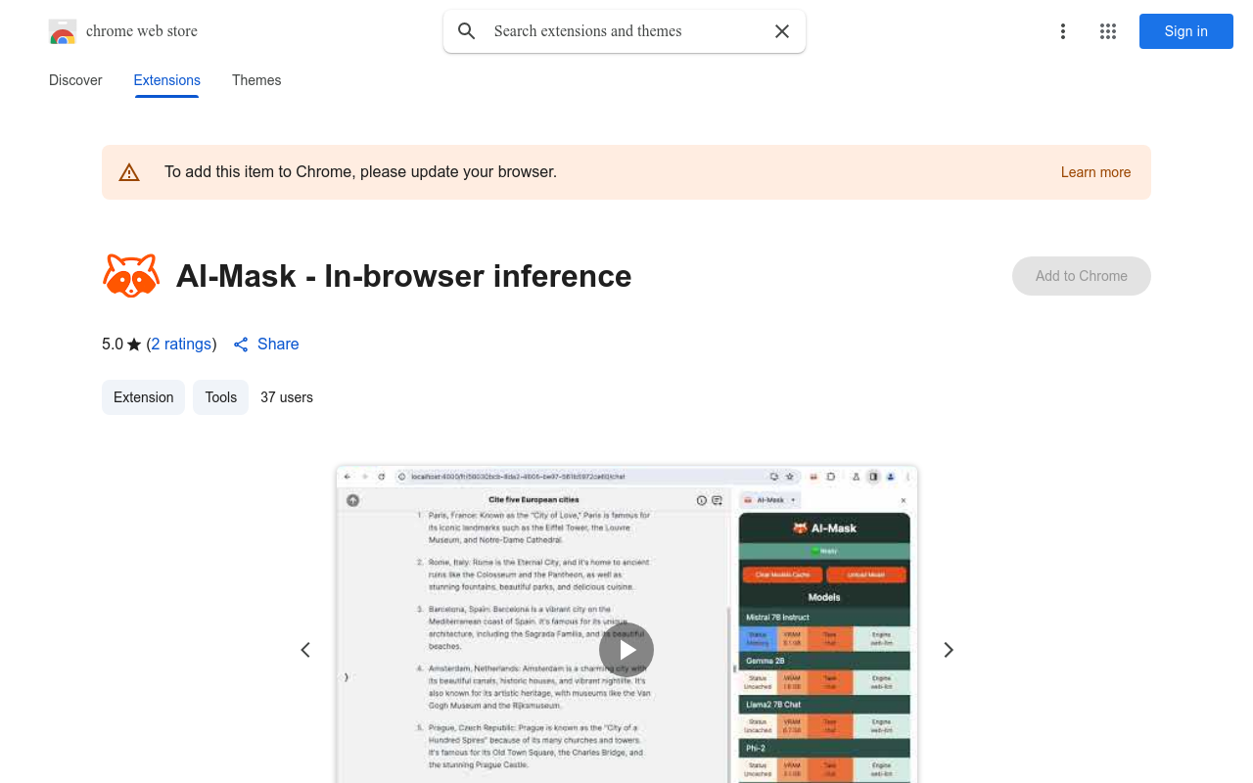Click the Add to Chrome button
This screenshot has height=783, width=1253.
[1082, 276]
